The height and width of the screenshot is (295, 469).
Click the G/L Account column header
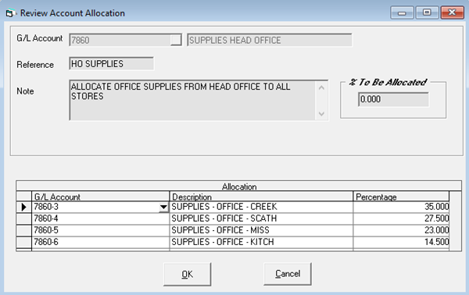click(x=101, y=197)
